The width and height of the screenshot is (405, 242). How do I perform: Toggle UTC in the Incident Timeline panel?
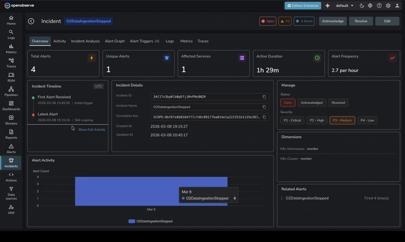pos(98,86)
